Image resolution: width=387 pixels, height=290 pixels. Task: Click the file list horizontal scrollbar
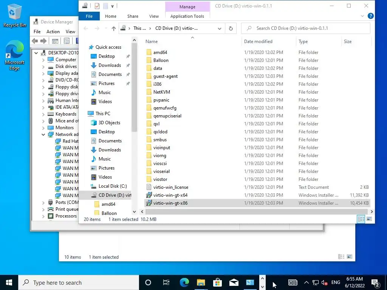257,211
